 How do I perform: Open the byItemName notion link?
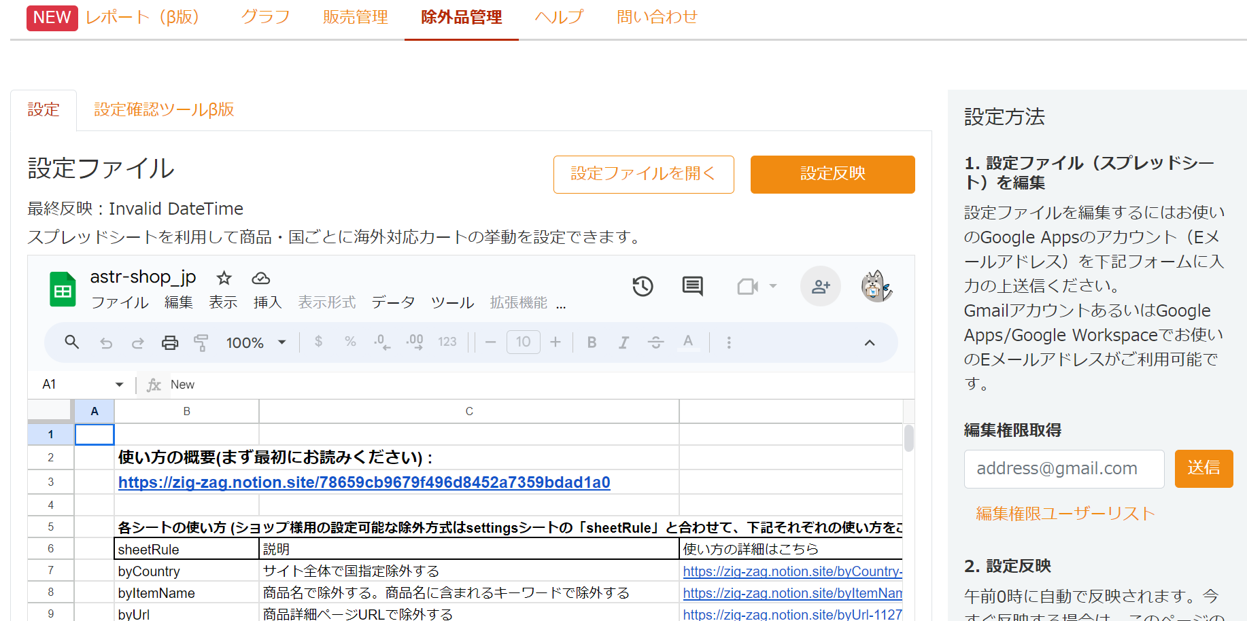(x=793, y=593)
